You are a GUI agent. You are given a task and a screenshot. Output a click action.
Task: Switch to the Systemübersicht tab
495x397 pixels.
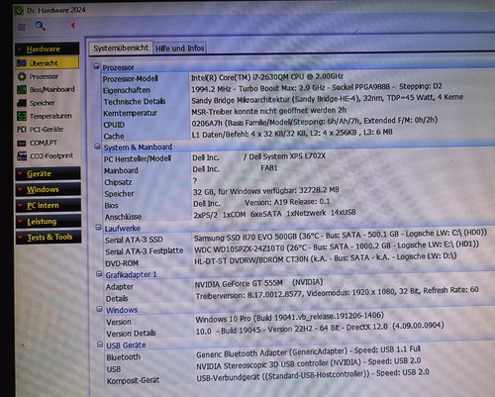pos(121,48)
